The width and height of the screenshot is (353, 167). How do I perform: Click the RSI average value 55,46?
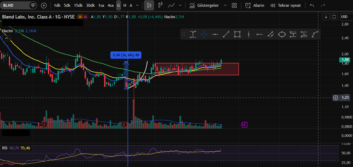click(25, 148)
